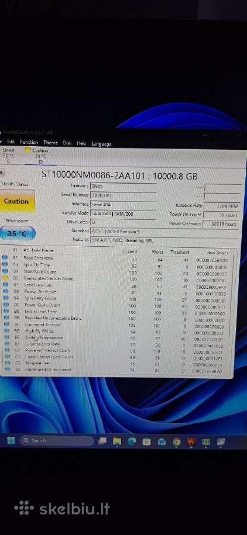Click the Interface field Serial ATA
247x535 pixels.
click(123, 204)
